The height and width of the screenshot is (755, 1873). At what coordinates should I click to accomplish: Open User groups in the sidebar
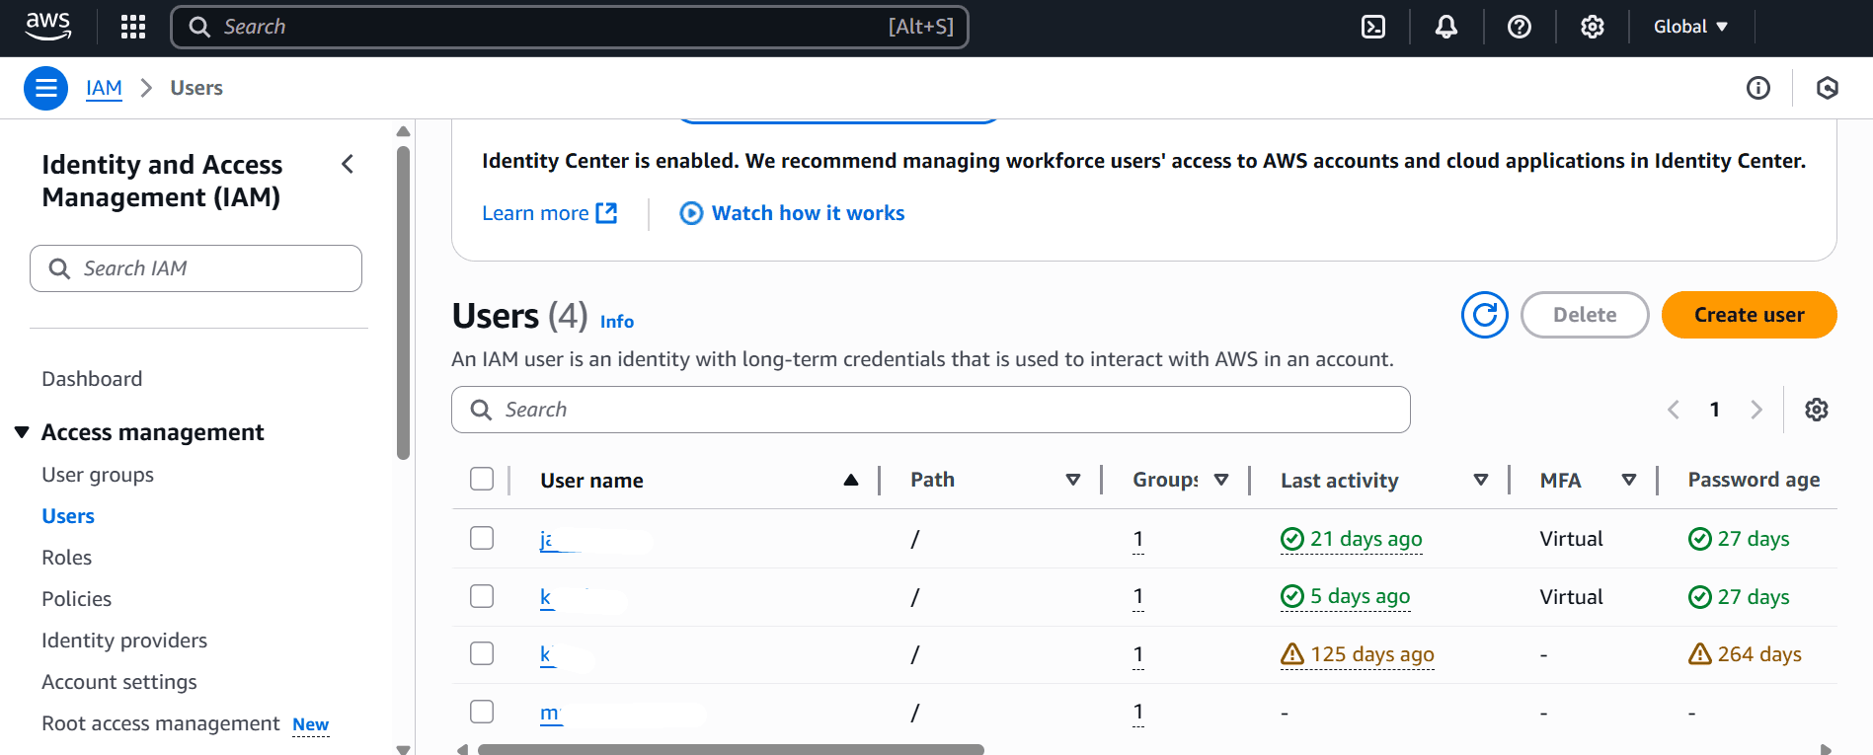pyautogui.click(x=98, y=475)
